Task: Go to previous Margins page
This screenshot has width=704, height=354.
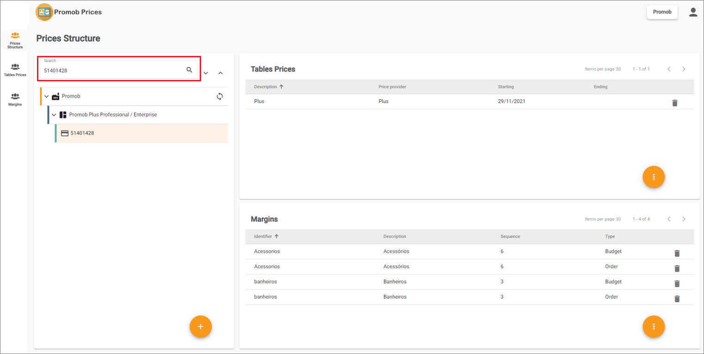Action: [669, 219]
